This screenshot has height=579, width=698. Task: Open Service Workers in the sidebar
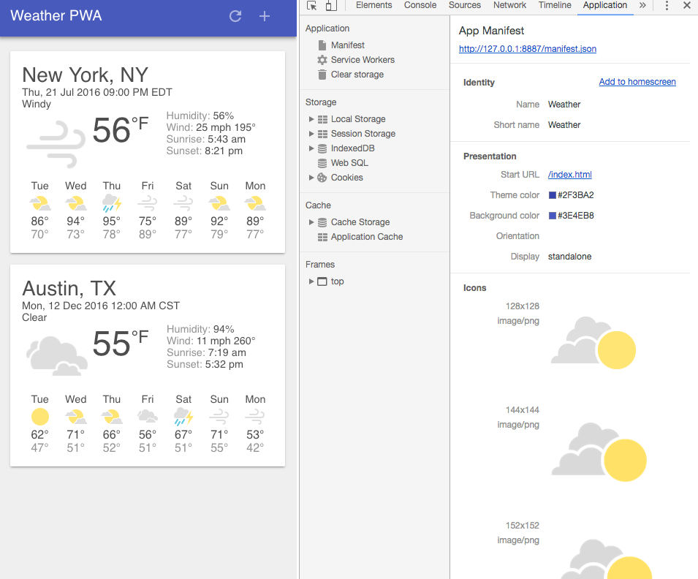(363, 60)
